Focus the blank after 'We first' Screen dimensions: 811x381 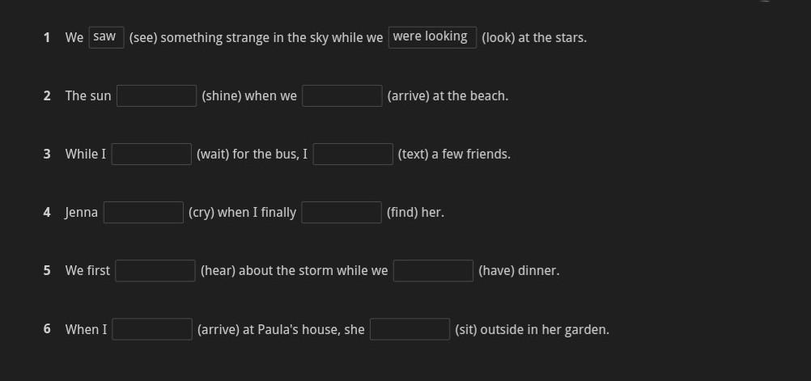click(155, 270)
